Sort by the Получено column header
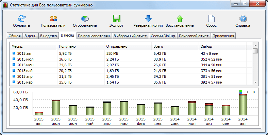Image resolution: width=268 pixels, height=135 pixels. 81,46
